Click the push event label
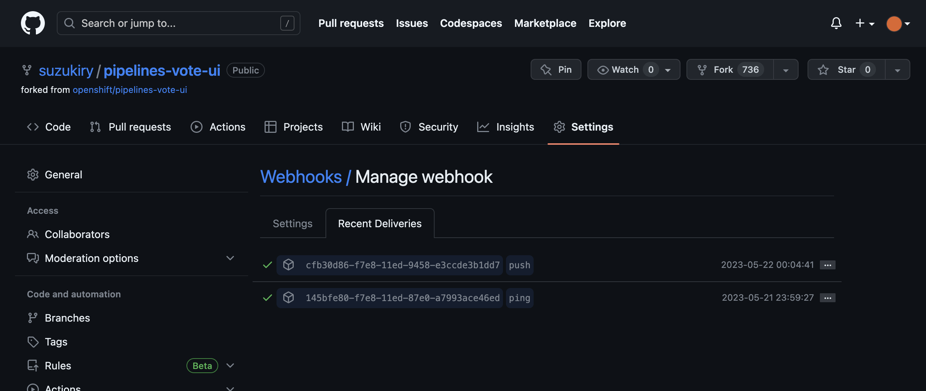926x391 pixels. 519,265
